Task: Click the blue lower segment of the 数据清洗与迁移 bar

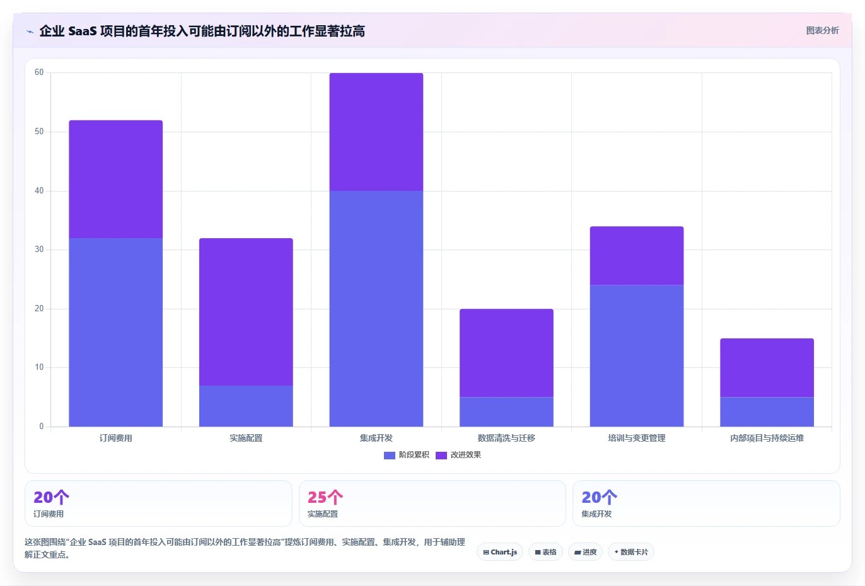Action: 506,411
